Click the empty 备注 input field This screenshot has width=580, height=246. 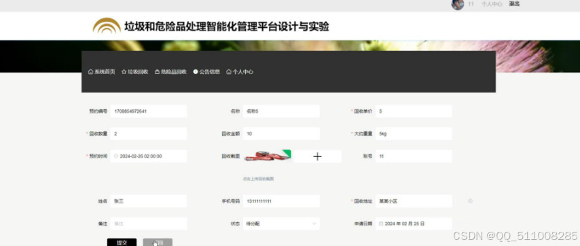point(149,224)
